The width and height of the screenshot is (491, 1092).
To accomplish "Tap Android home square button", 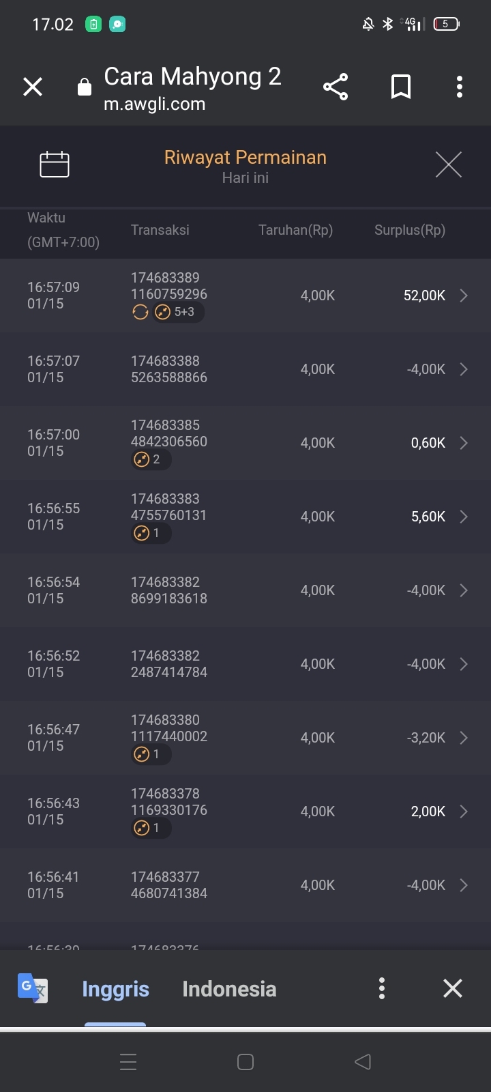I will [245, 1061].
